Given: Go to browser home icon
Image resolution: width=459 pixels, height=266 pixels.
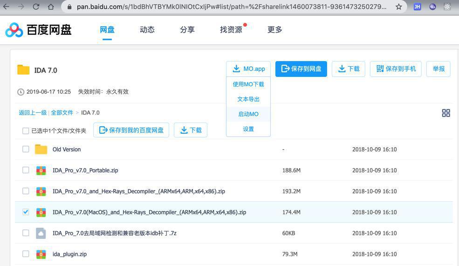Looking at the screenshot, I should click(x=51, y=7).
